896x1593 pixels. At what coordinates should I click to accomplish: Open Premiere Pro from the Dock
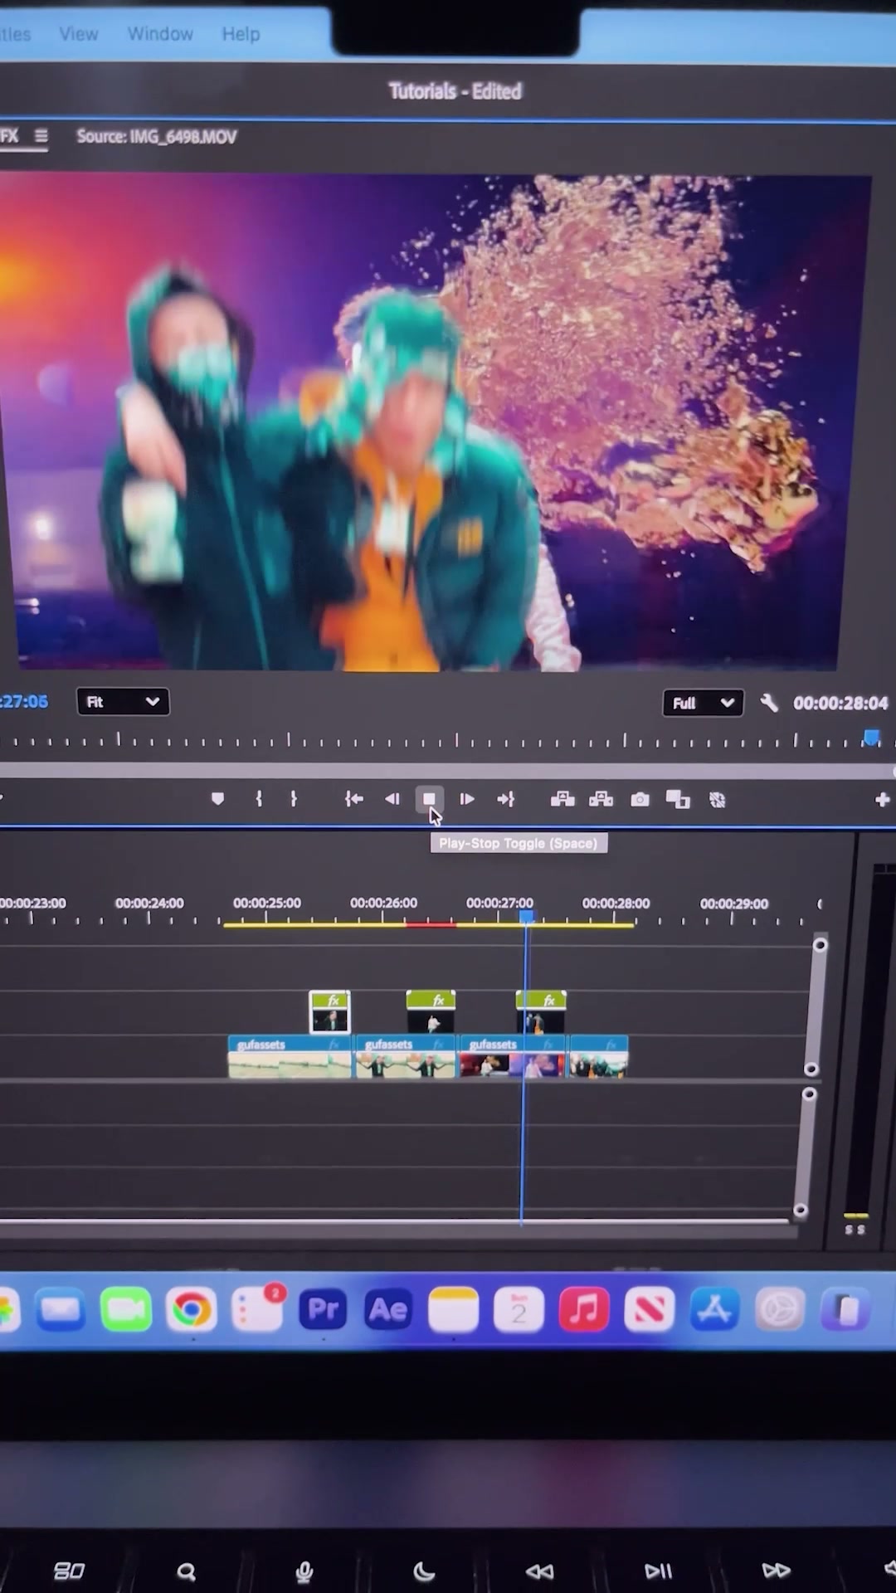(x=323, y=1310)
